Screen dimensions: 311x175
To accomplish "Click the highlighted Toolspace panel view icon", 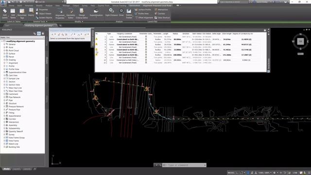I will (x=39, y=34).
